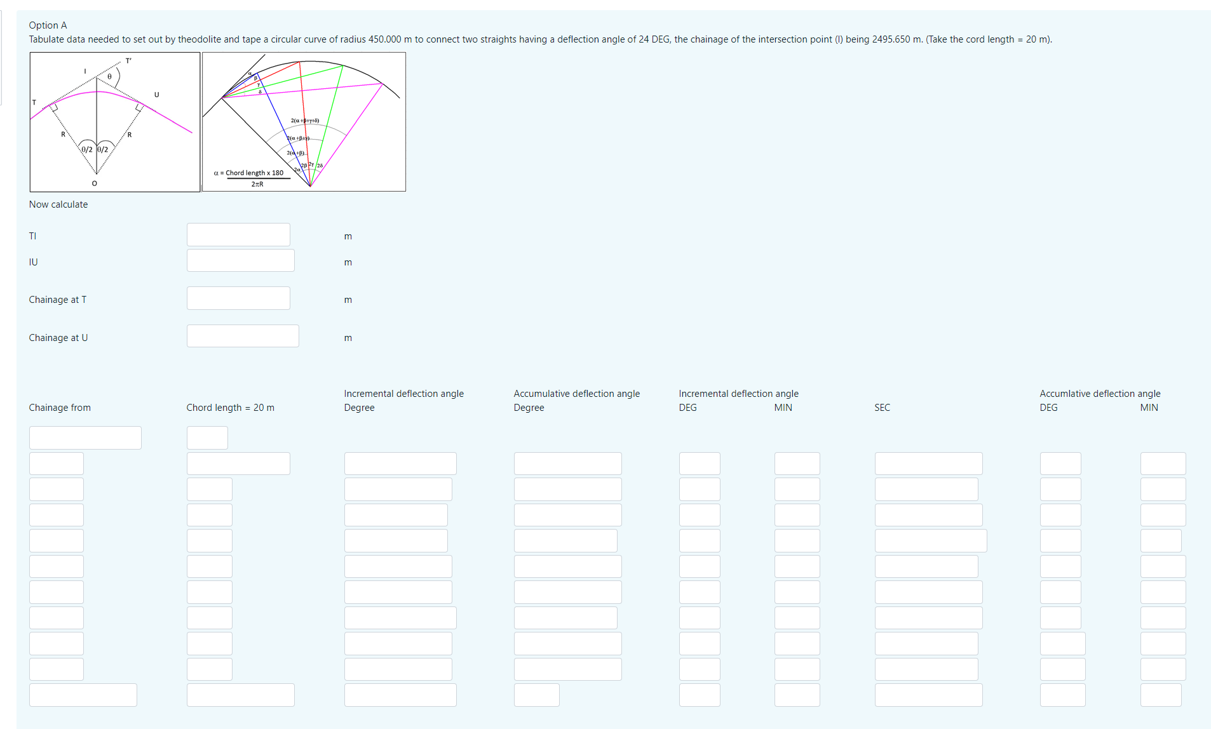Viewport: 1211px width, 729px height.
Task: Click the top Chord length input box
Action: click(206, 438)
